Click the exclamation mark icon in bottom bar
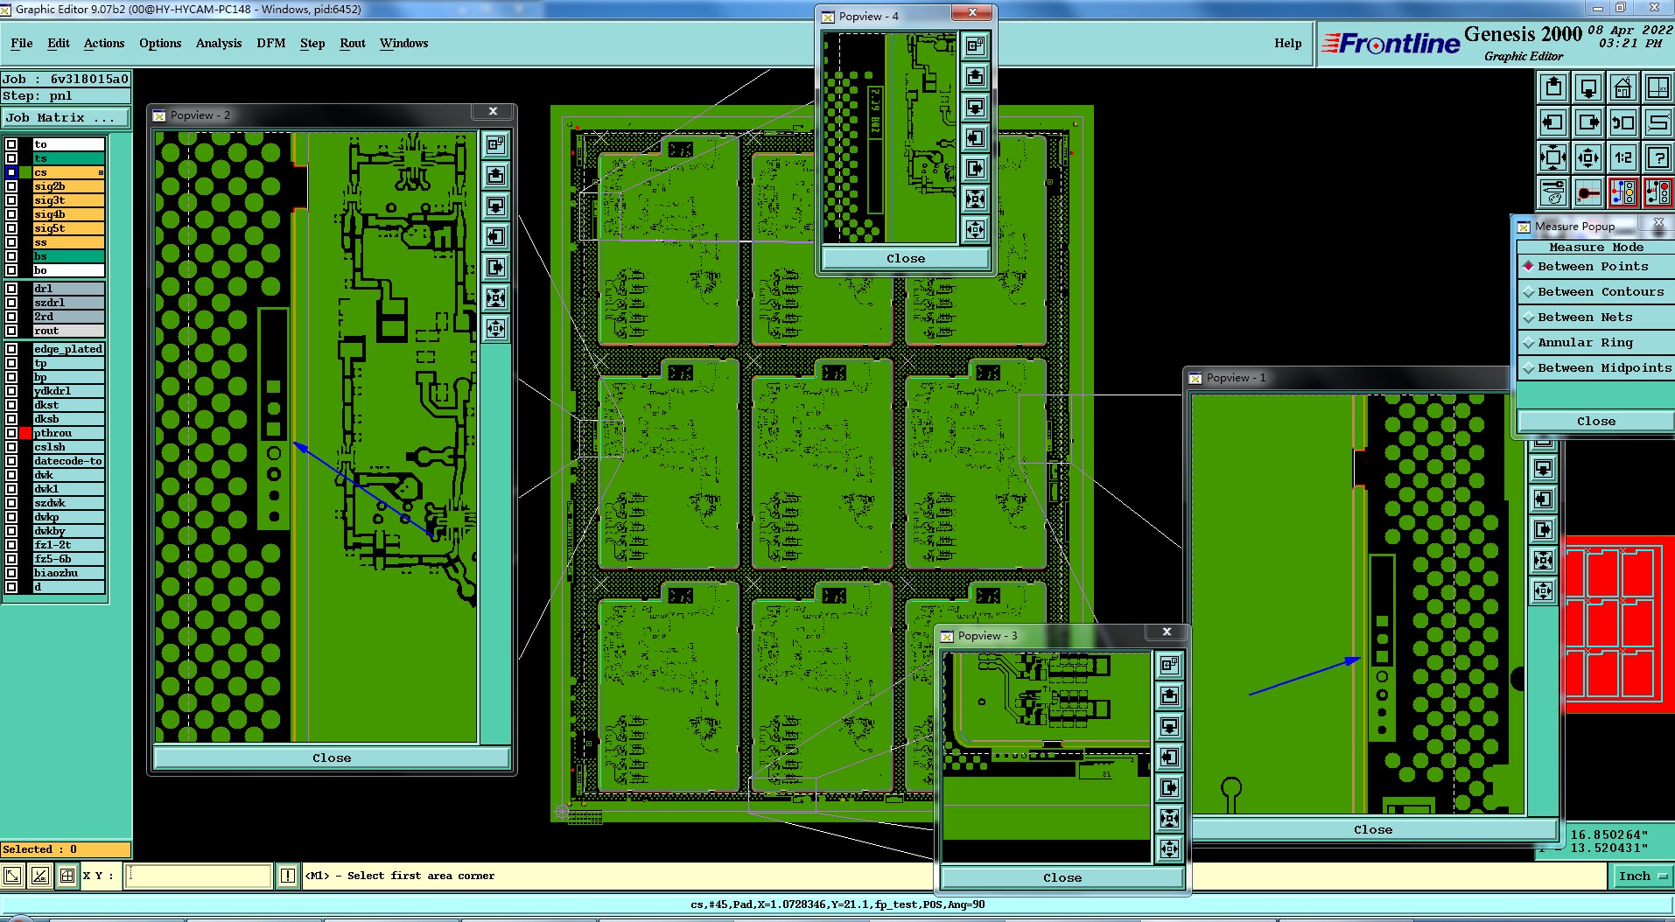Image resolution: width=1675 pixels, height=922 pixels. tap(287, 875)
